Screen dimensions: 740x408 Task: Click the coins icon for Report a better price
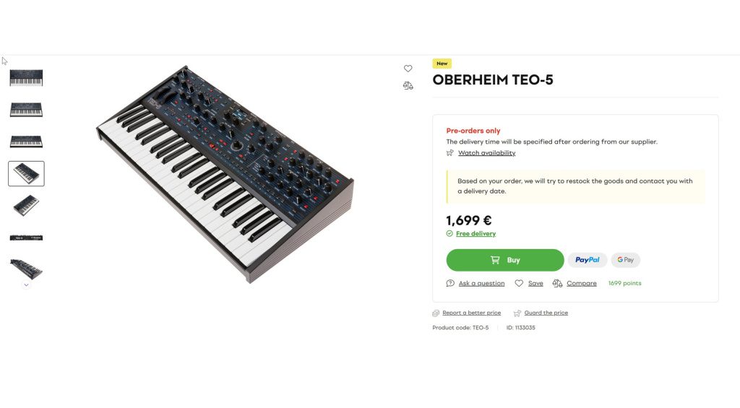436,313
